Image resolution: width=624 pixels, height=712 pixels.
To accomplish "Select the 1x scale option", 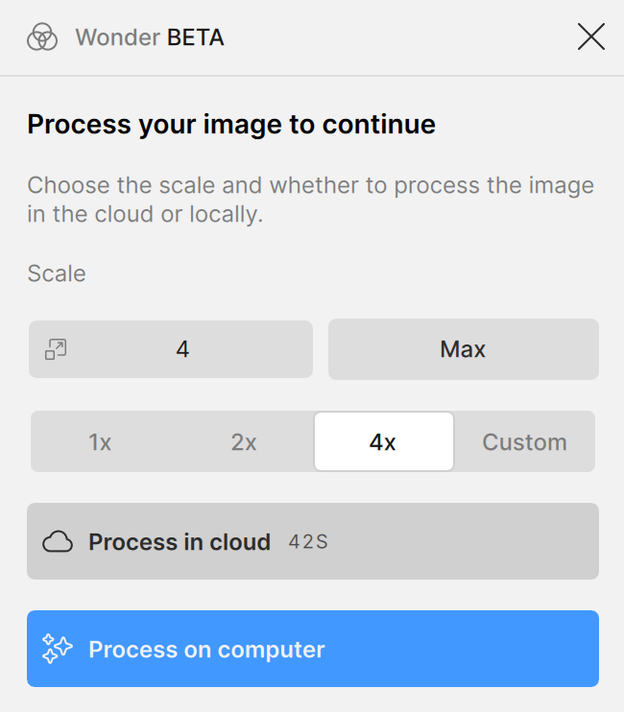I will pyautogui.click(x=100, y=442).
